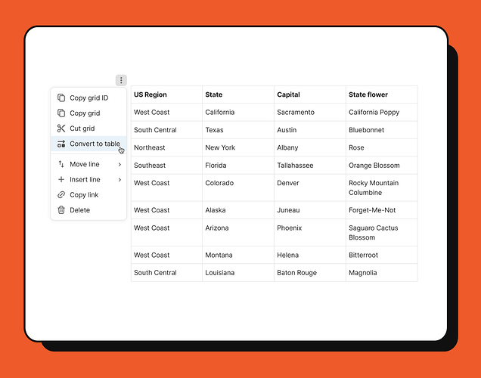Click South Central in the Texas row

pos(166,130)
